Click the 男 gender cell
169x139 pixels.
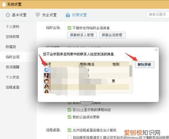click(113, 81)
